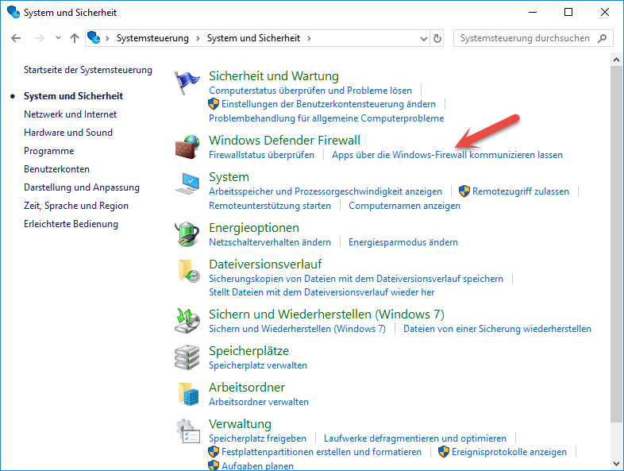Click the vertical scrollbar down arrow
Image resolution: width=624 pixels, height=471 pixels.
pyautogui.click(x=616, y=464)
